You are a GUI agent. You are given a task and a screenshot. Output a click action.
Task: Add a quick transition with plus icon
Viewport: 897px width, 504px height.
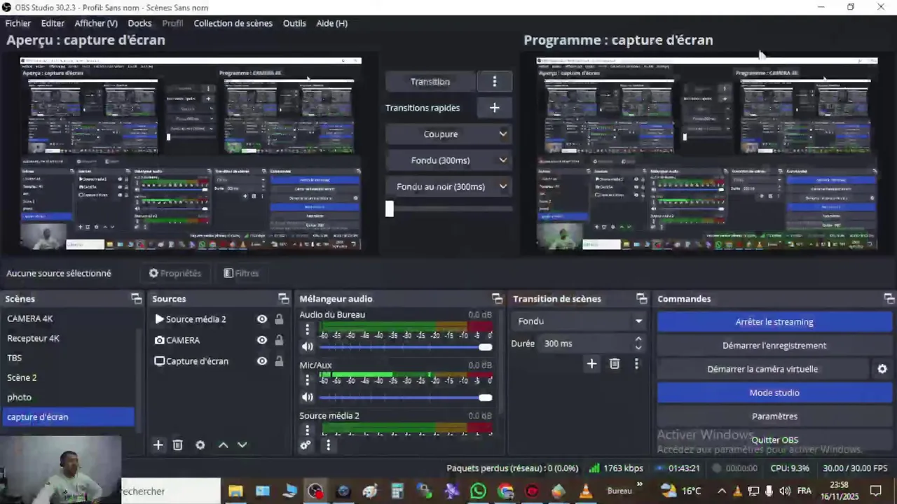pyautogui.click(x=494, y=108)
